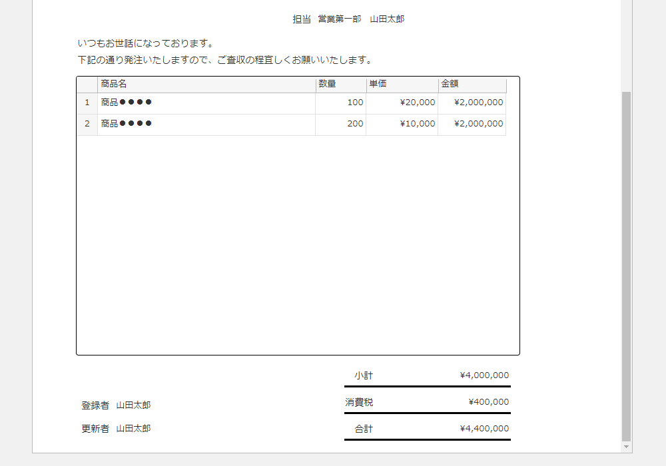Select row 1 via its row header
Image resolution: width=666 pixels, height=466 pixels.
tap(87, 103)
